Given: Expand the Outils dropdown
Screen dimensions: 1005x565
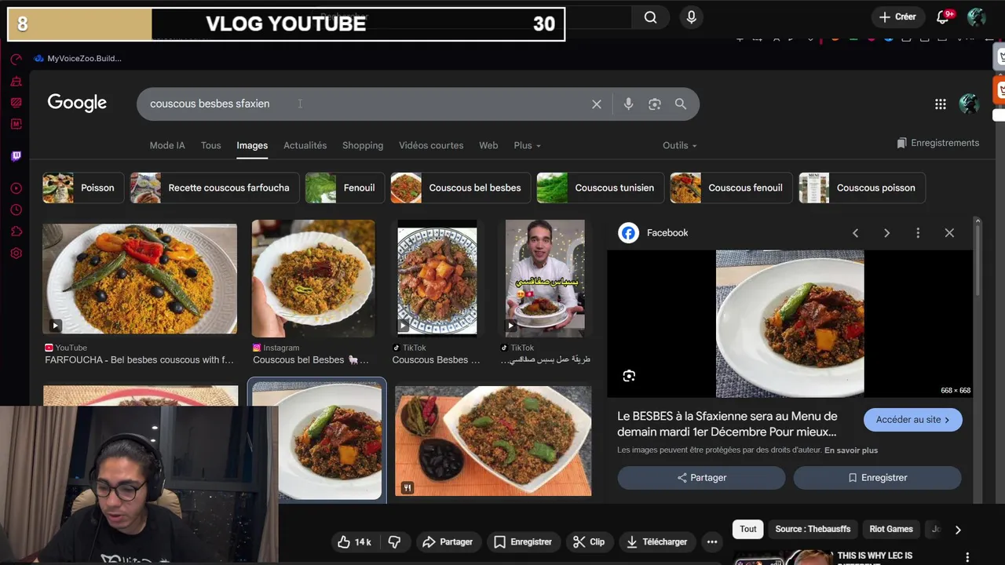Looking at the screenshot, I should click(679, 145).
